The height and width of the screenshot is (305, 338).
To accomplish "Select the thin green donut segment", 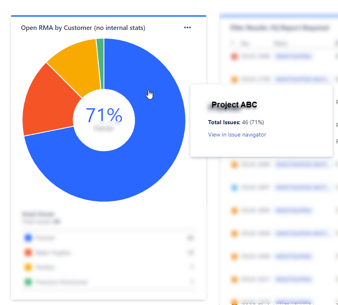I will 101,64.
